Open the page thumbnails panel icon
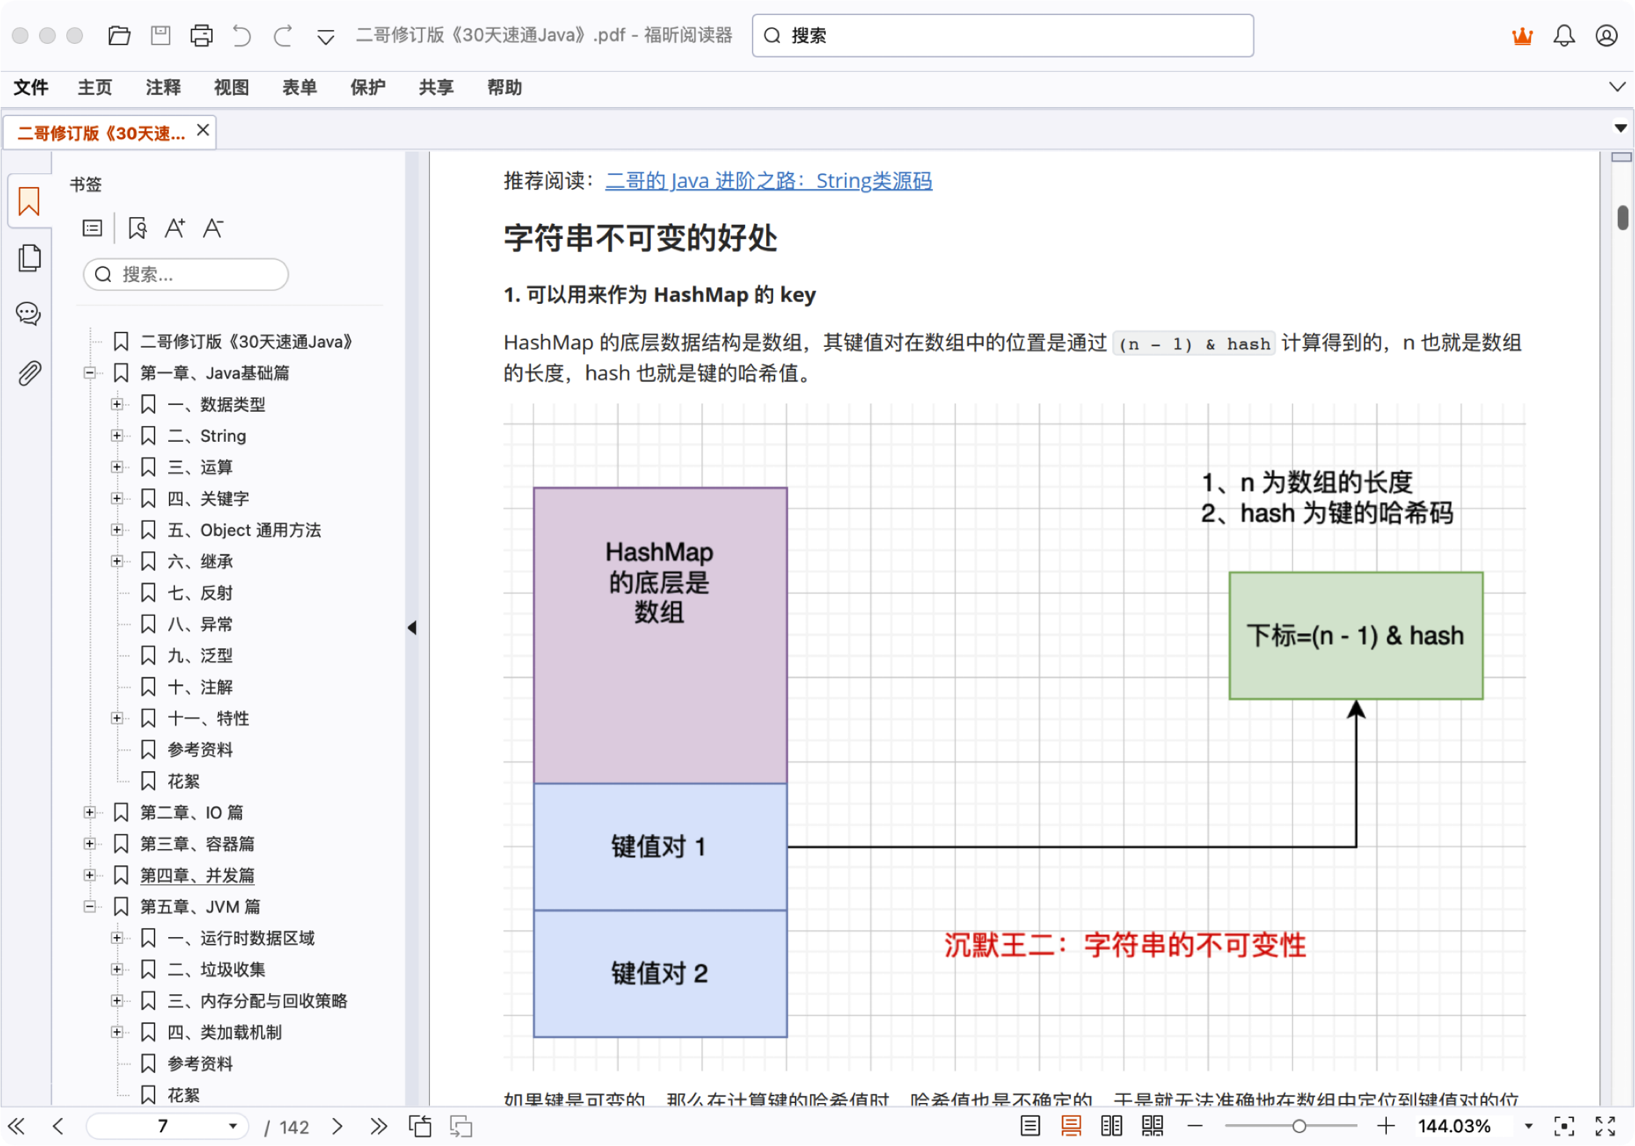The width and height of the screenshot is (1635, 1146). [29, 257]
